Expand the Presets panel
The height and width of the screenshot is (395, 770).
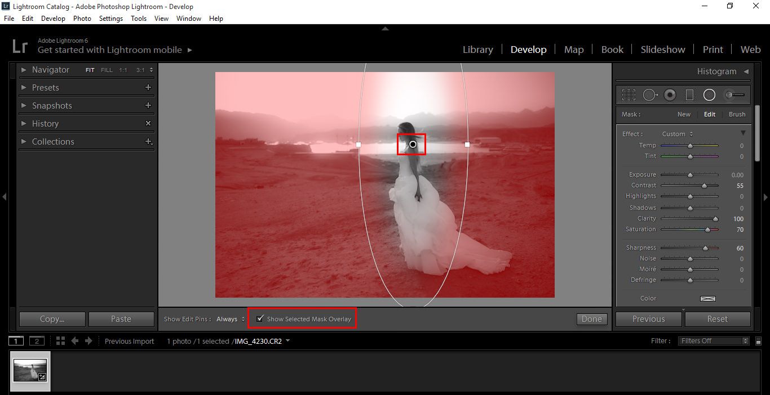tap(24, 88)
